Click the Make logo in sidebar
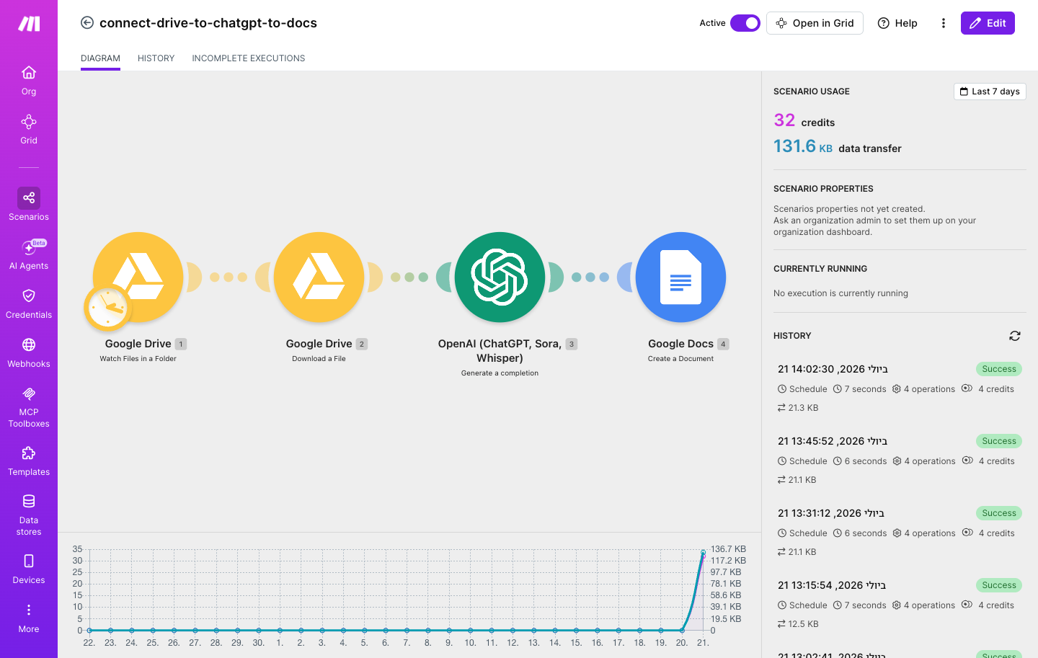Screen dimensions: 1038x658 click(29, 24)
